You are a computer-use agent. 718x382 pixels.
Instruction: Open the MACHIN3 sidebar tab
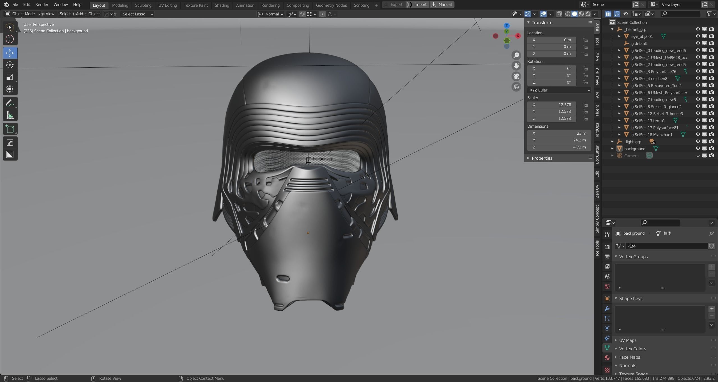(x=597, y=77)
